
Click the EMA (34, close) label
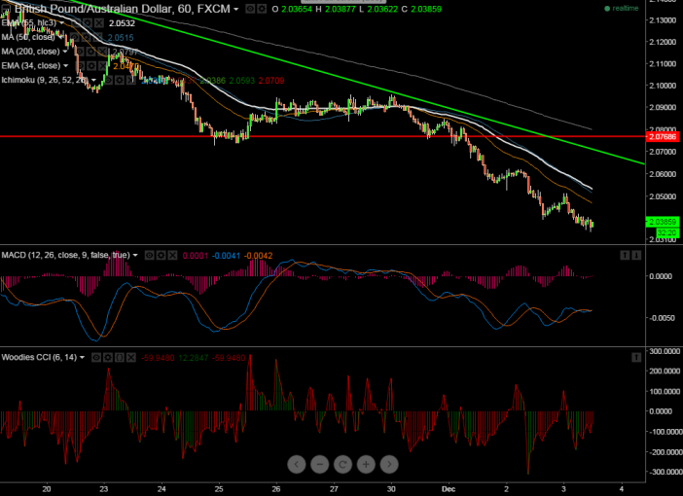coord(31,66)
